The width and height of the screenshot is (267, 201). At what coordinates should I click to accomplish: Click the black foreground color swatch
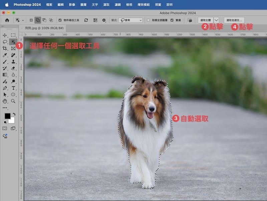tap(7, 116)
